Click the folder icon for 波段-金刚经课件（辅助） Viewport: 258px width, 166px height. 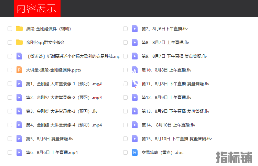[19, 29]
